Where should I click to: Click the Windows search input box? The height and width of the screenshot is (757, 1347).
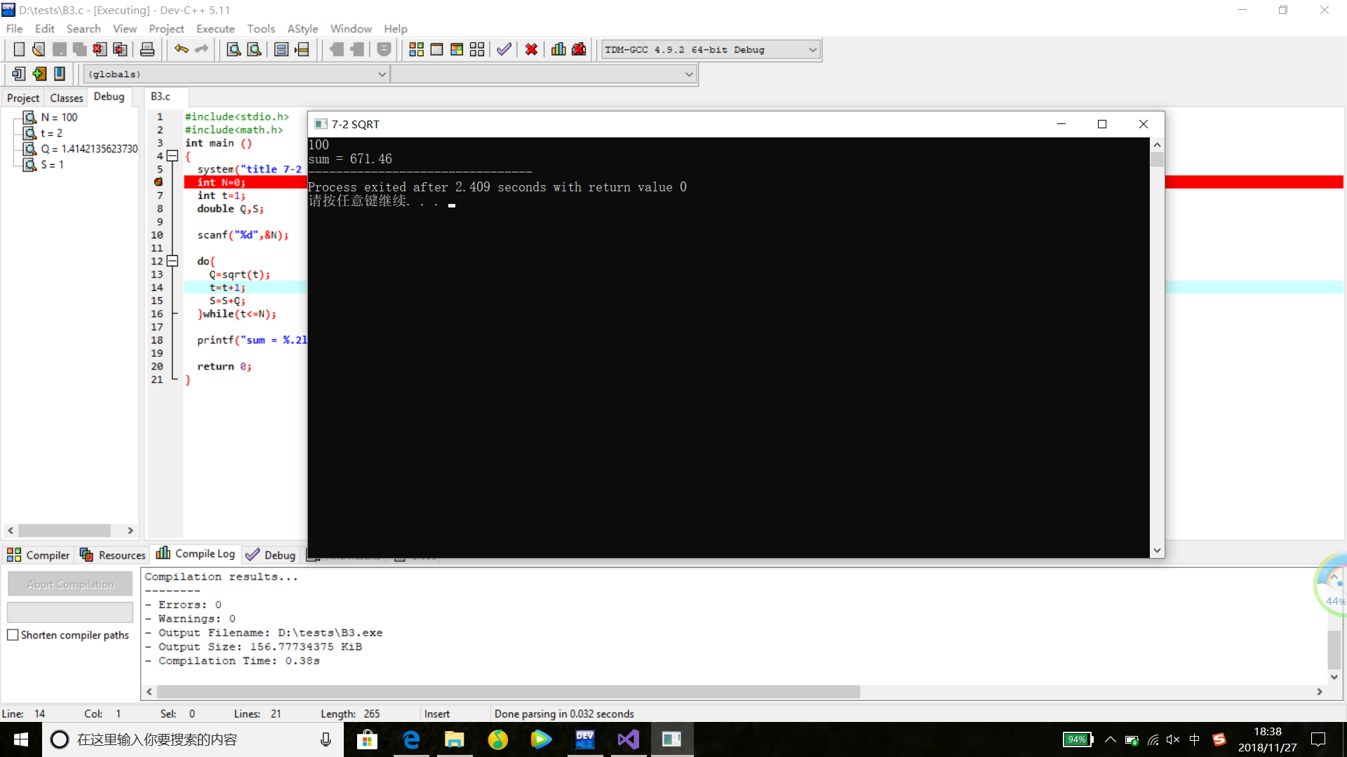tap(193, 739)
